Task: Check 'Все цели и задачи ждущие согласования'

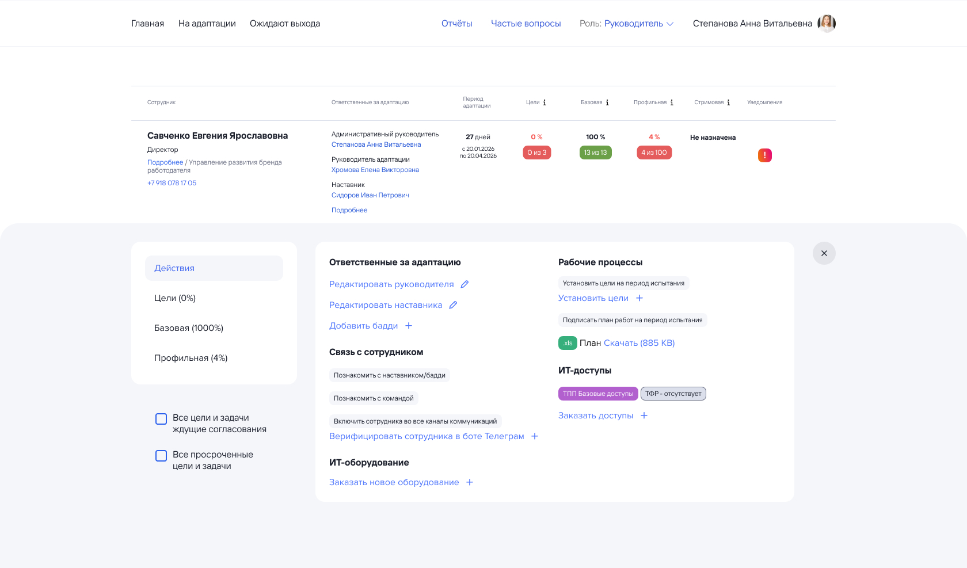Action: pyautogui.click(x=161, y=419)
